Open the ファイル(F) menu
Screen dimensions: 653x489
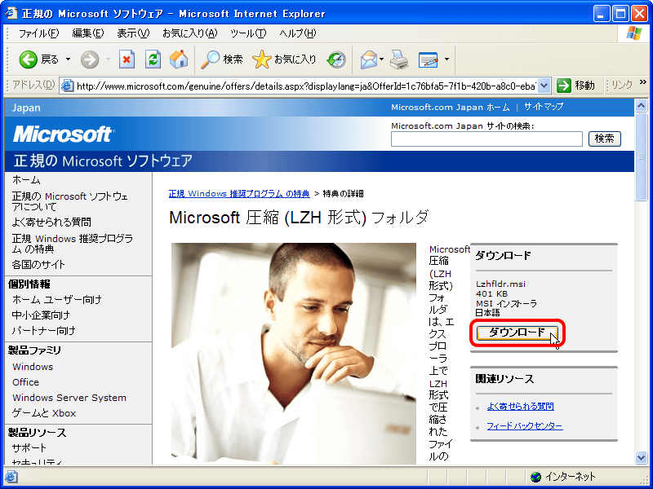38,33
